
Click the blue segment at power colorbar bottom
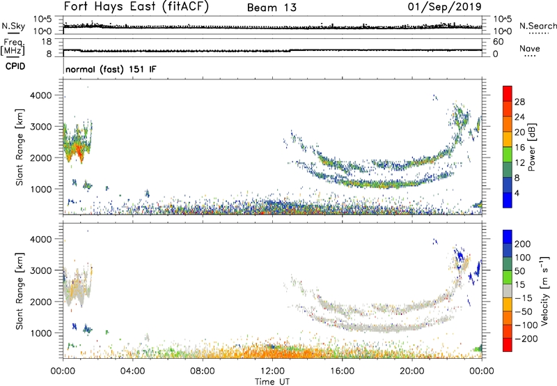pos(508,200)
